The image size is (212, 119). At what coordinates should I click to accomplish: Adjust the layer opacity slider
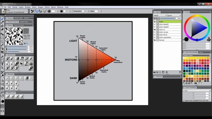pyautogui.click(x=168, y=18)
